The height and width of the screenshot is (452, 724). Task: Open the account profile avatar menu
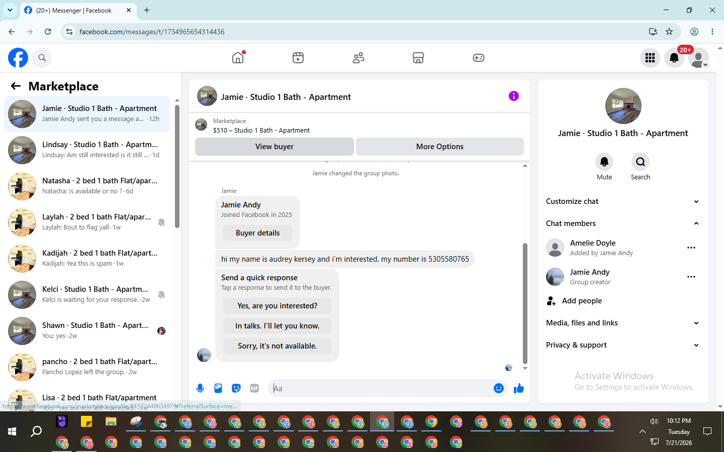pos(698,58)
